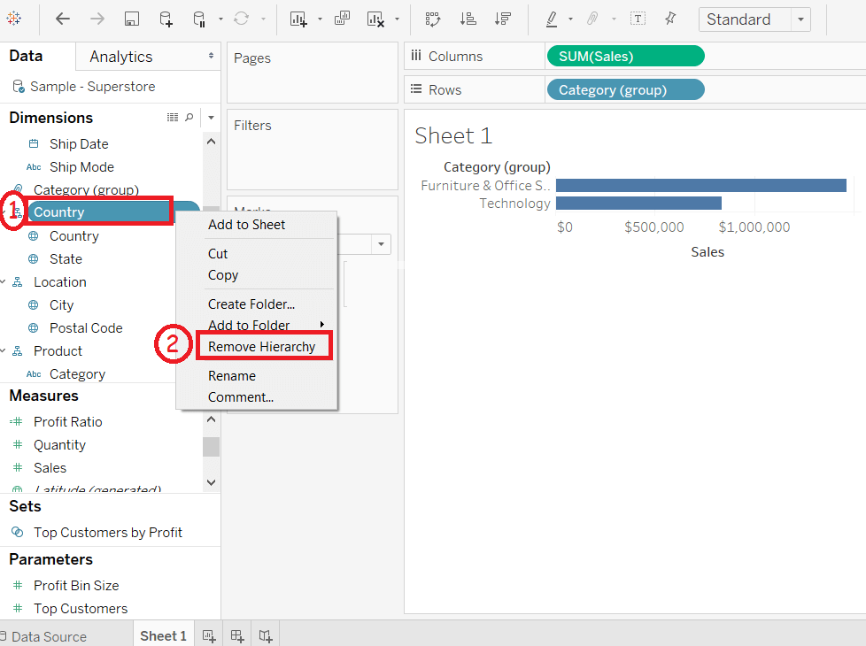Screen dimensions: 866x646
Task: Click the Fix axes pin icon
Action: coord(670,19)
